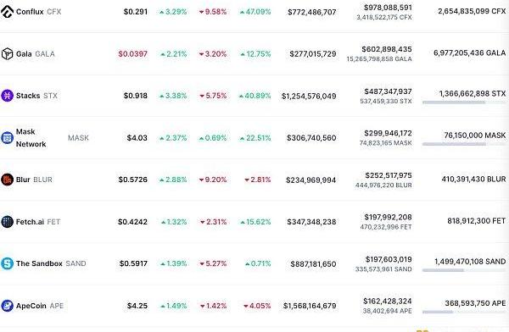
Task: Click the SAND circulating supply progress bar
Action: click(x=464, y=270)
